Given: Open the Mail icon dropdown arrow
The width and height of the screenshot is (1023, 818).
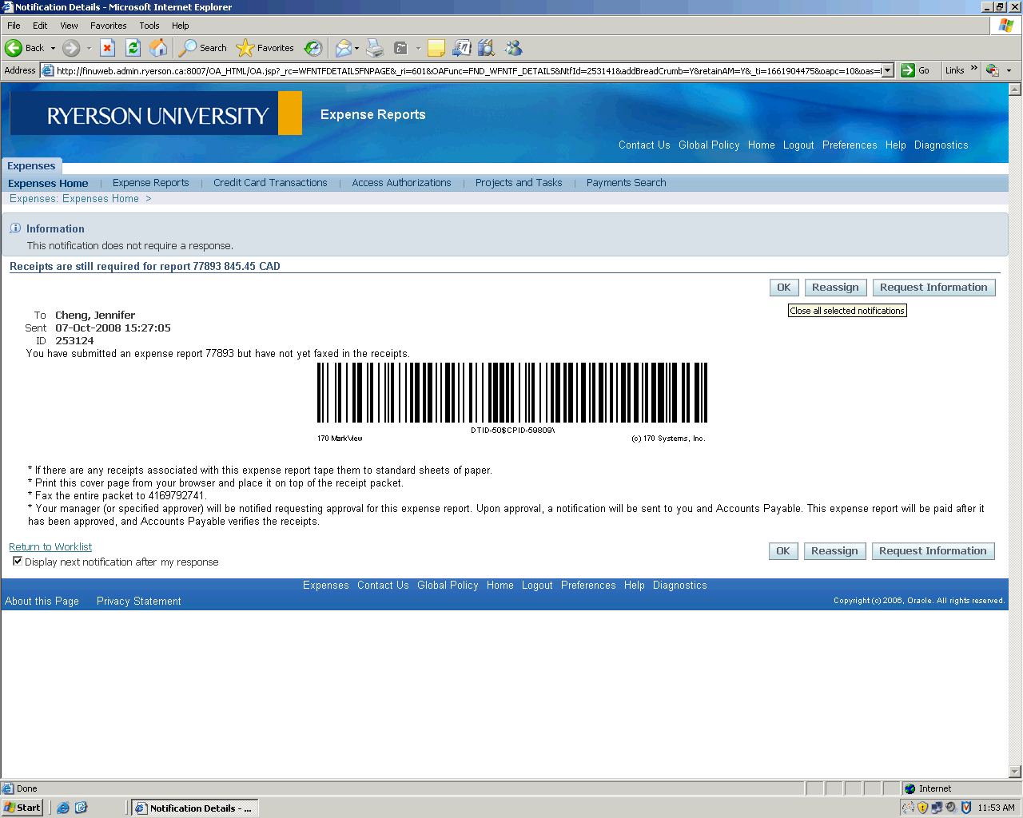Looking at the screenshot, I should 356,48.
